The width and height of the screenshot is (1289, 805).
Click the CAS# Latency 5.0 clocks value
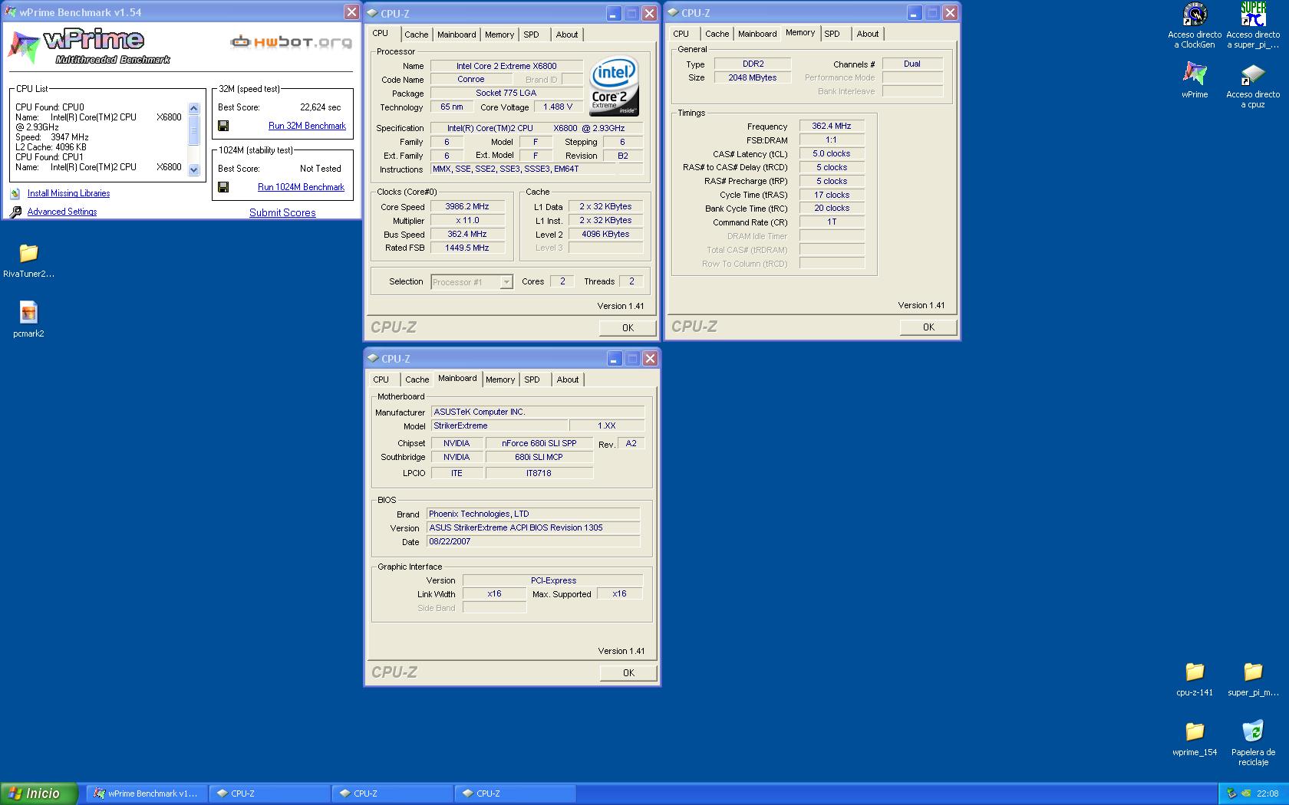tap(832, 154)
